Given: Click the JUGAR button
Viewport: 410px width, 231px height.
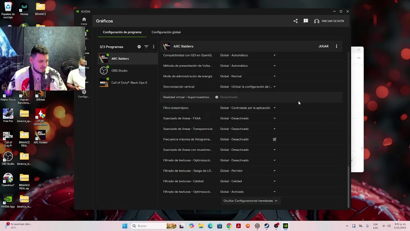Looking at the screenshot, I should pos(324,46).
